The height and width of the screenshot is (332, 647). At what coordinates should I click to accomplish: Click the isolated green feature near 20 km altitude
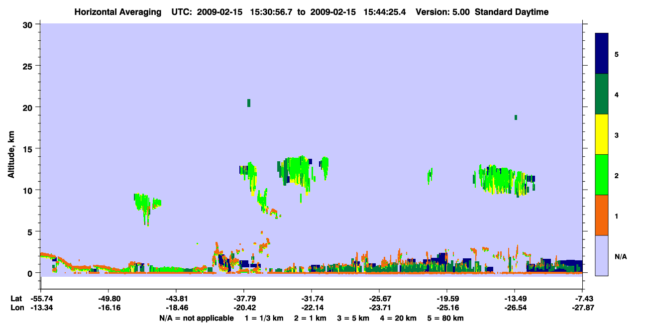(249, 103)
